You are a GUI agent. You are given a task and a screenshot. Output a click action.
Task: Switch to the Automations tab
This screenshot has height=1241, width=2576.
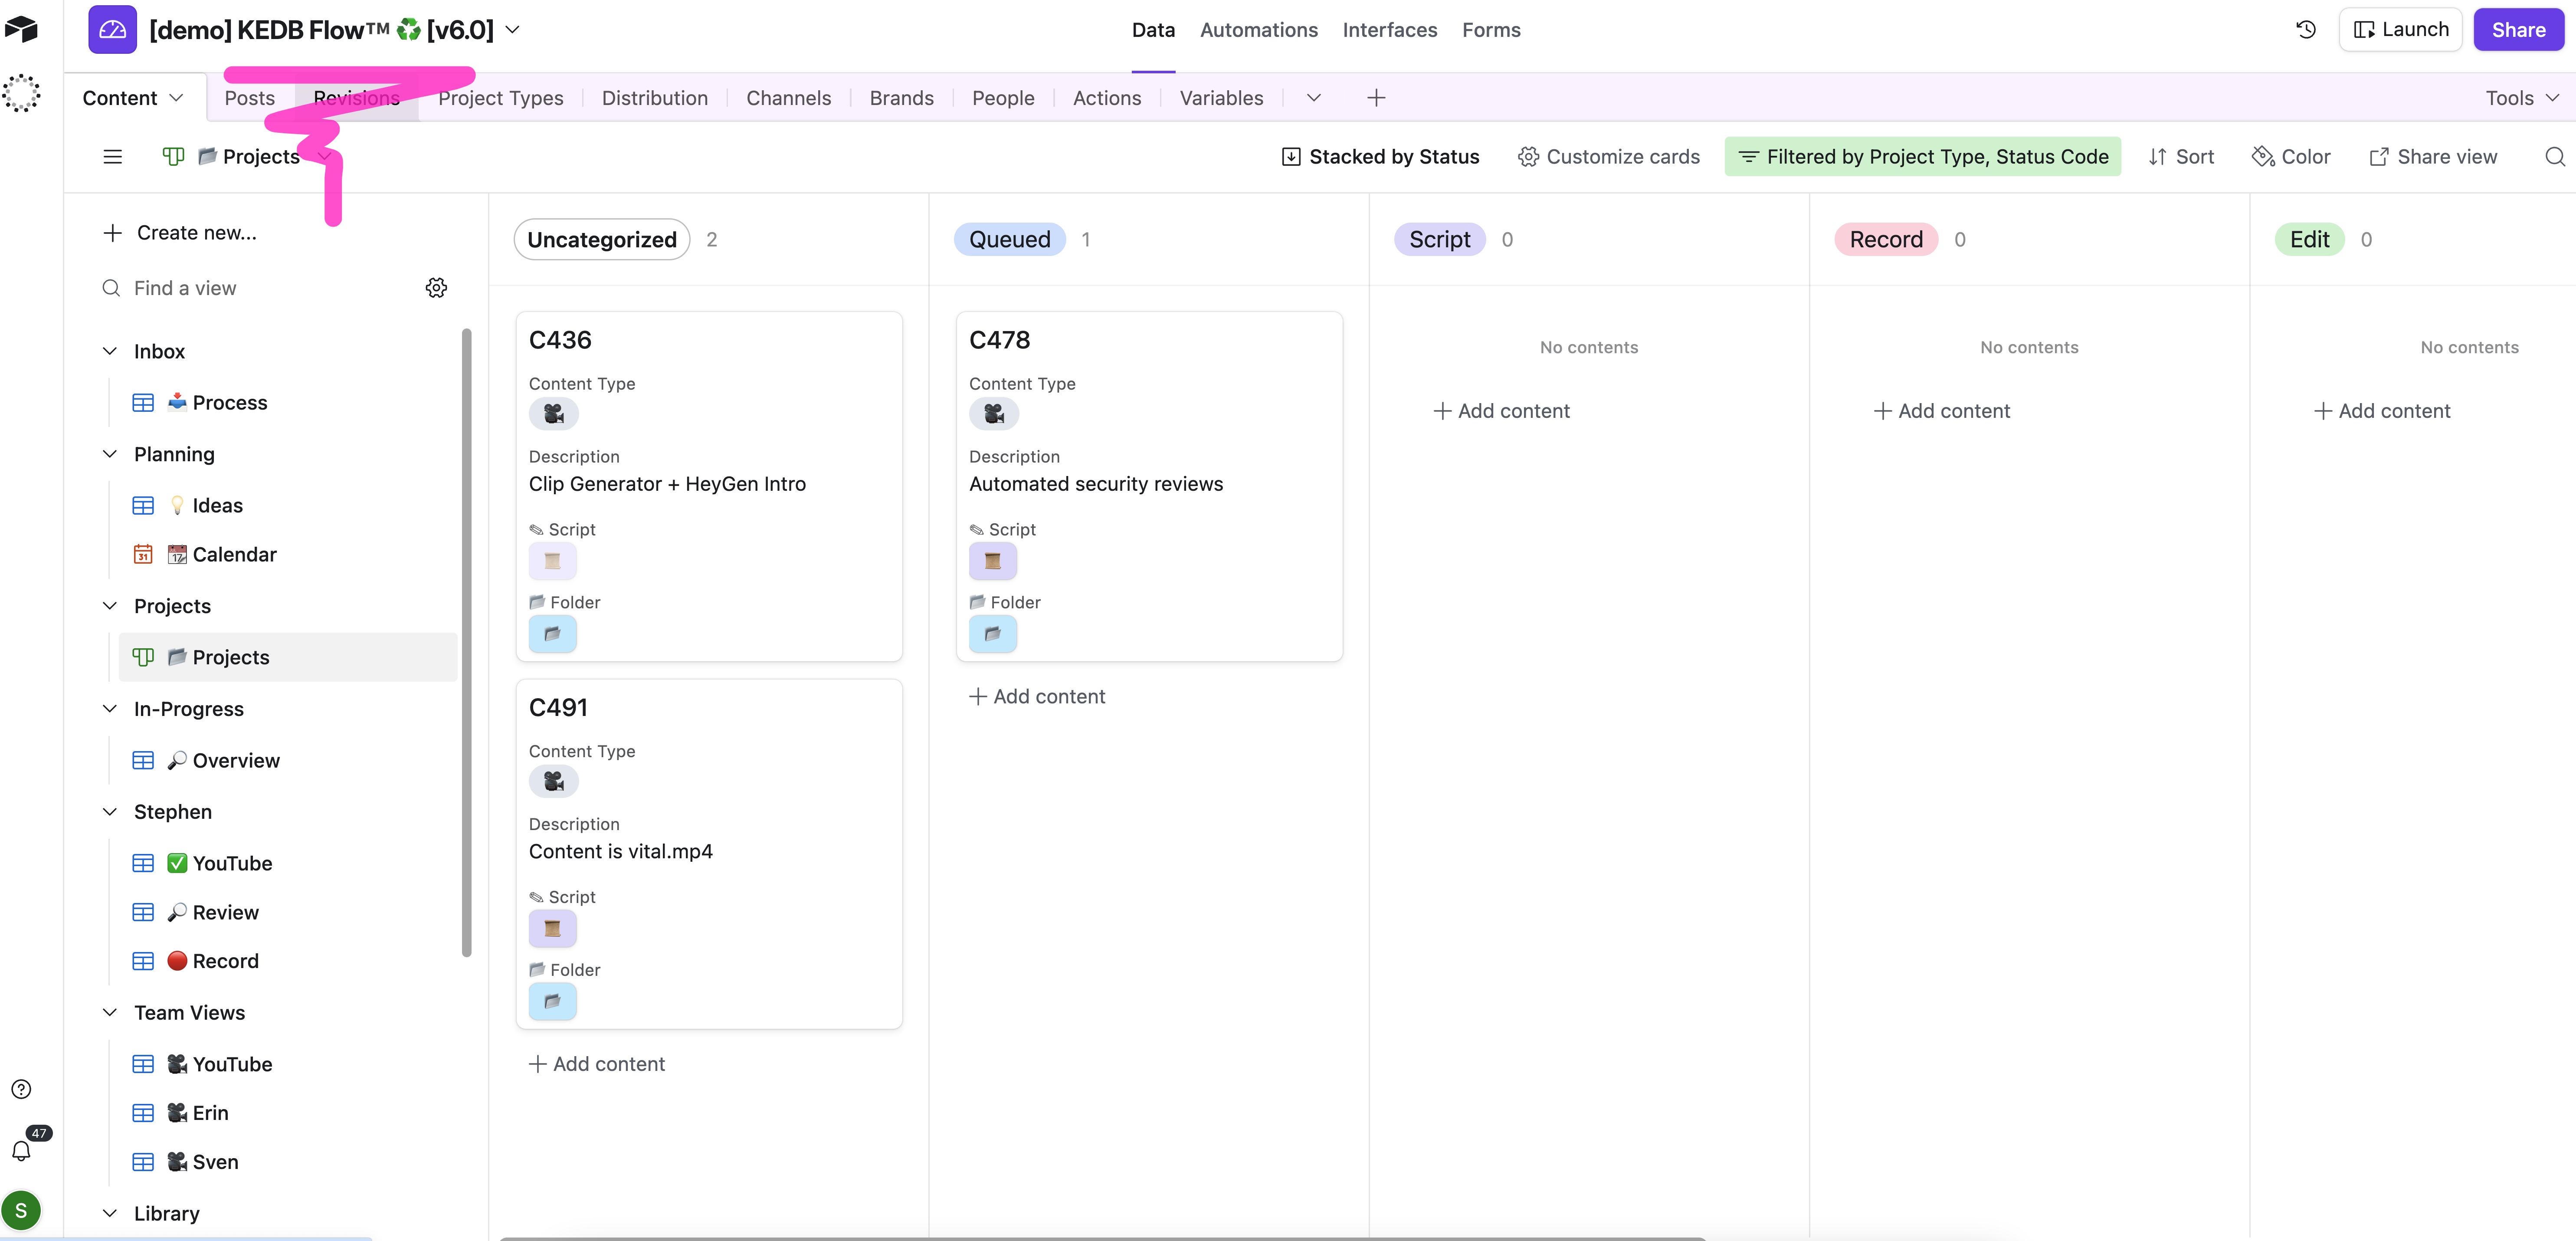tap(1258, 30)
